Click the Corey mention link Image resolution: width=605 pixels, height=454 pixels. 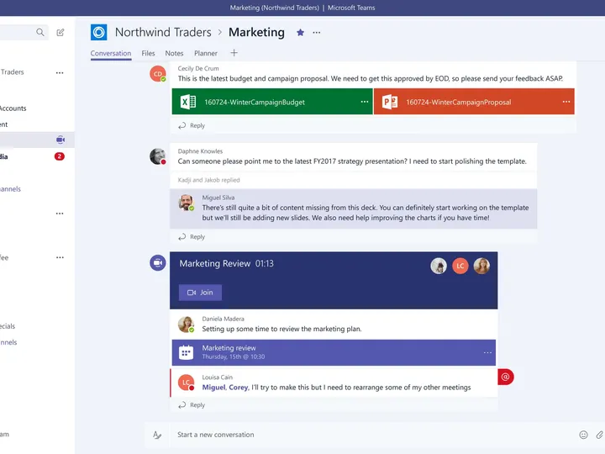coord(238,388)
